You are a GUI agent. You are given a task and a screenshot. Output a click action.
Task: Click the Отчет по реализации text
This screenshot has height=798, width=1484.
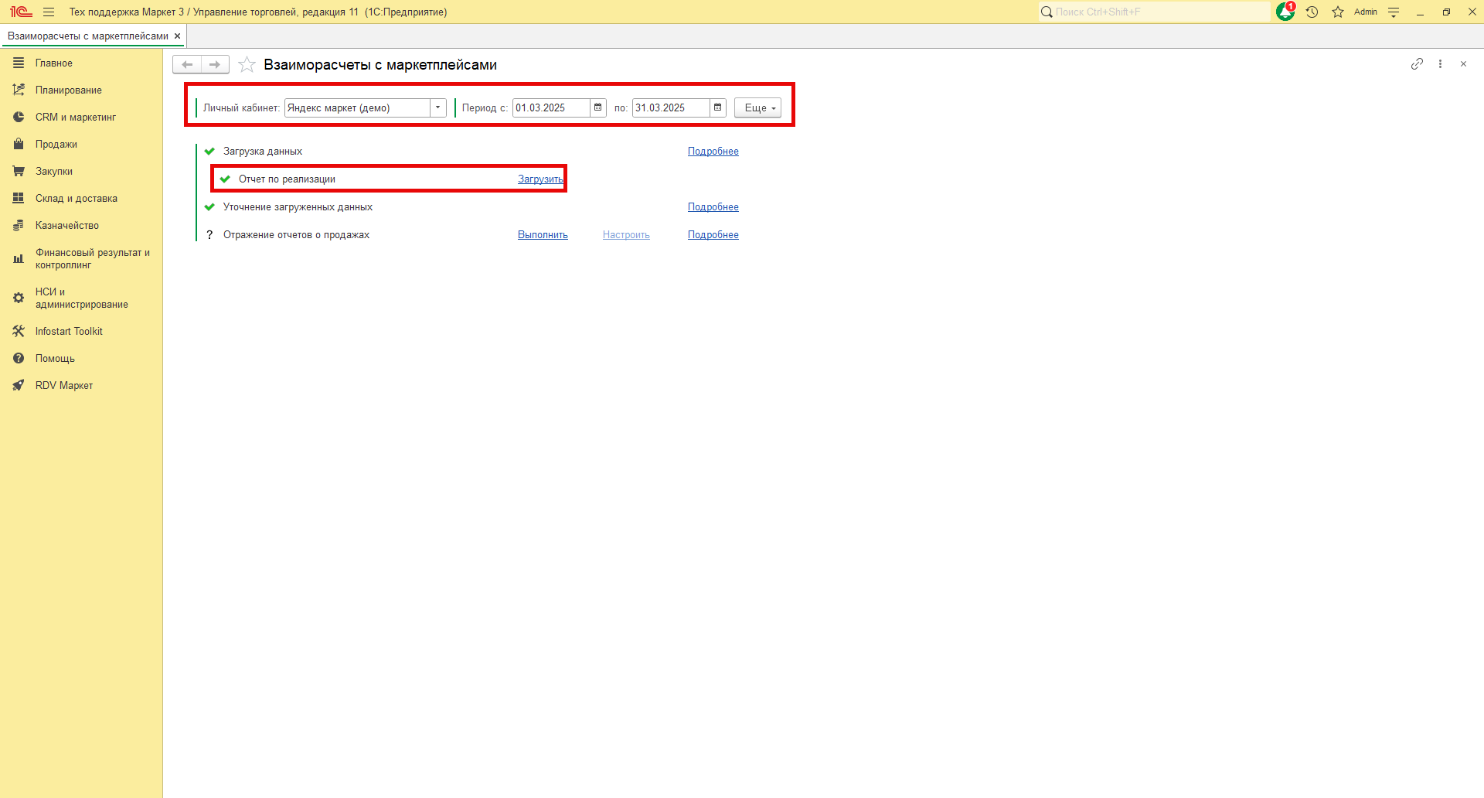pos(287,179)
